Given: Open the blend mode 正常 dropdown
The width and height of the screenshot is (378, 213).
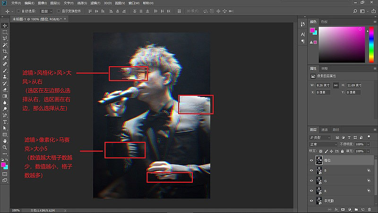Looking at the screenshot, I should pos(323,144).
